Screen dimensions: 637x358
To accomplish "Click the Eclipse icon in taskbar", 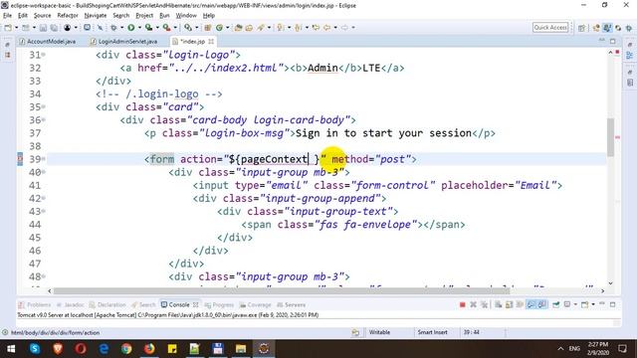I will [x=264, y=348].
